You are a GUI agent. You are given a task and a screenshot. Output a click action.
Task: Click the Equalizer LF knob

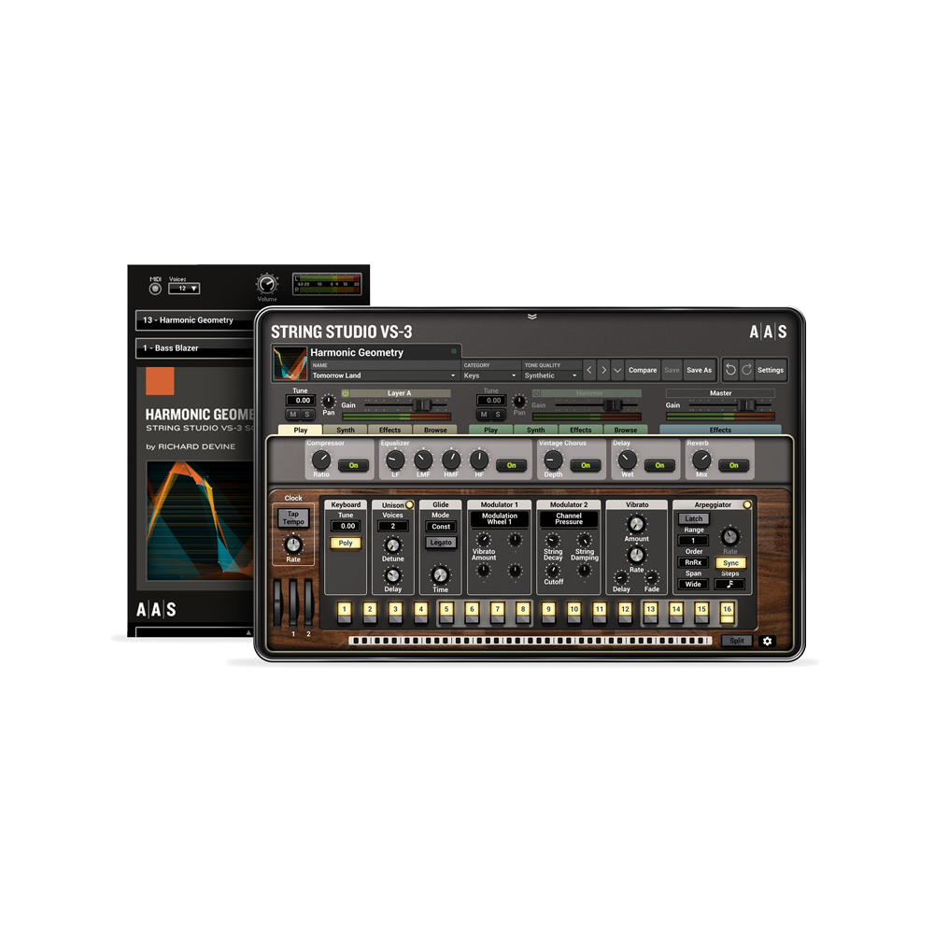(x=395, y=460)
